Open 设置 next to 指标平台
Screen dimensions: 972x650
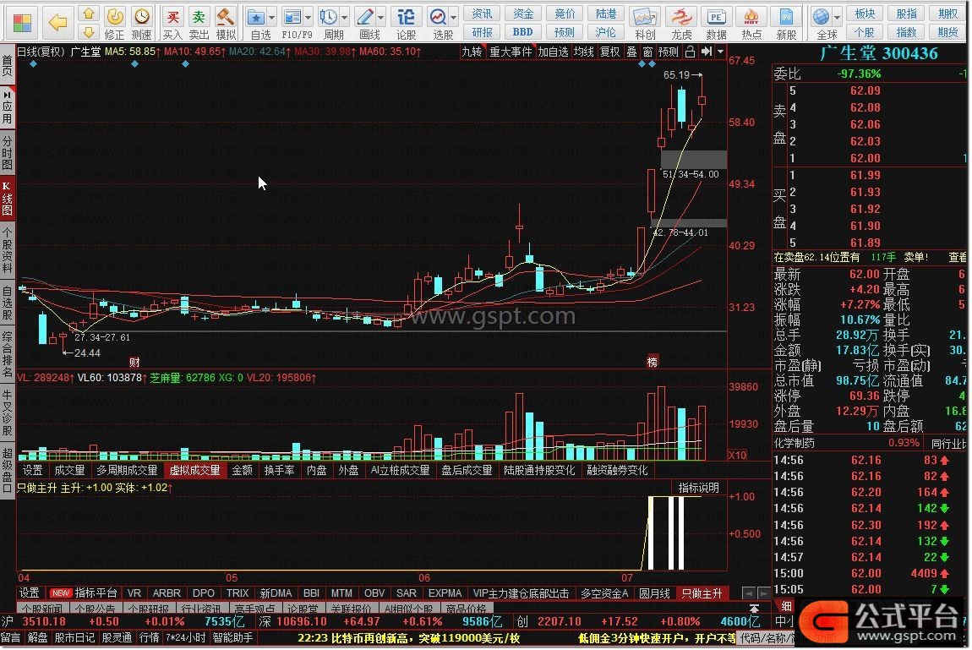[x=29, y=593]
